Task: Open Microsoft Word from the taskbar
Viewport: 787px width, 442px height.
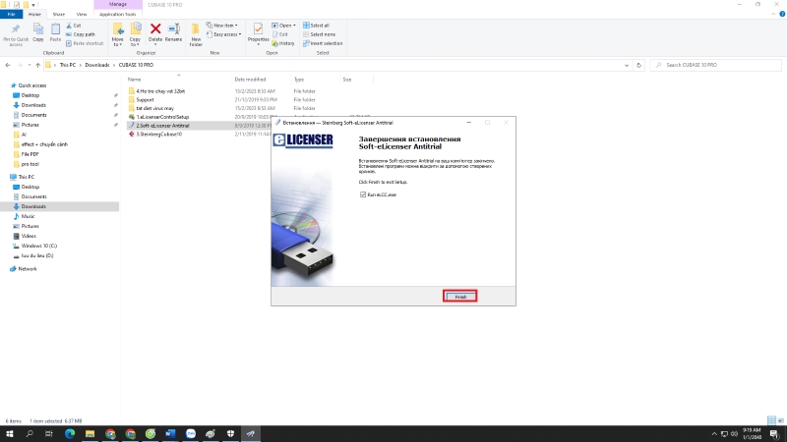Action: [x=170, y=434]
